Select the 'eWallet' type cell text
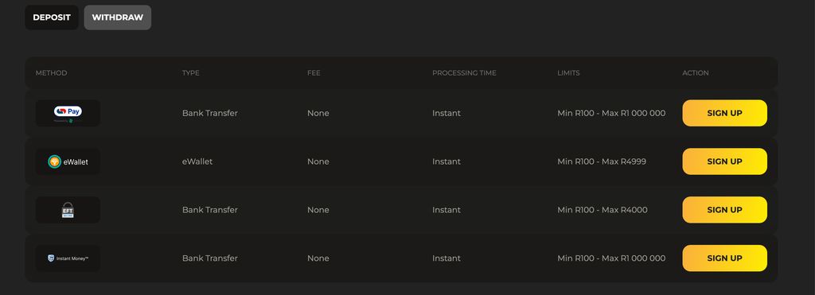Screen dimensions: 815x295 [197, 161]
